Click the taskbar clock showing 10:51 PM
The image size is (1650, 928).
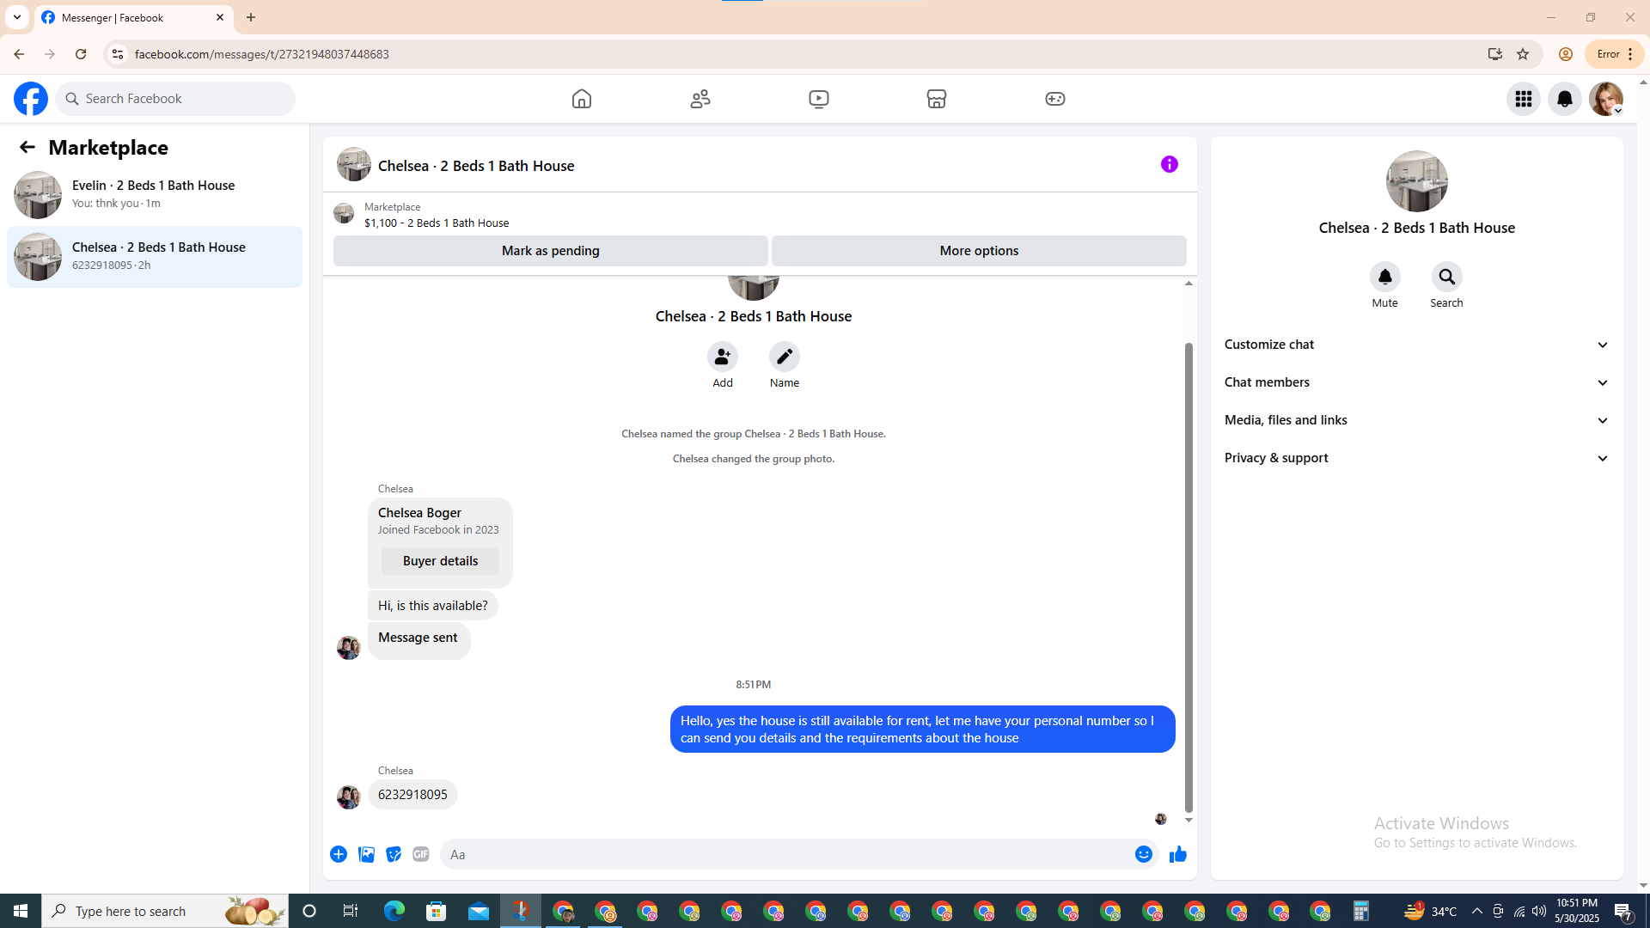[1577, 911]
